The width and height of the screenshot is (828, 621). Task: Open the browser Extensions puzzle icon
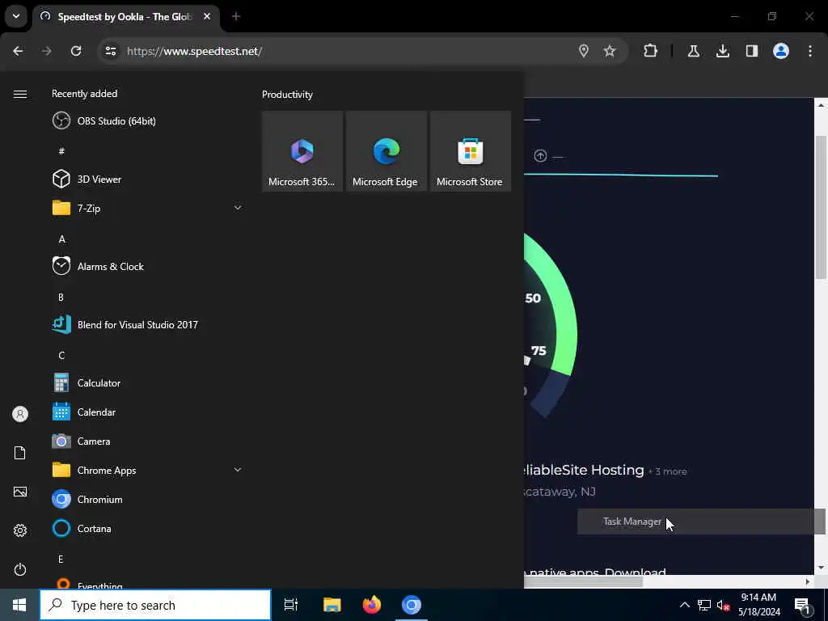click(x=651, y=51)
